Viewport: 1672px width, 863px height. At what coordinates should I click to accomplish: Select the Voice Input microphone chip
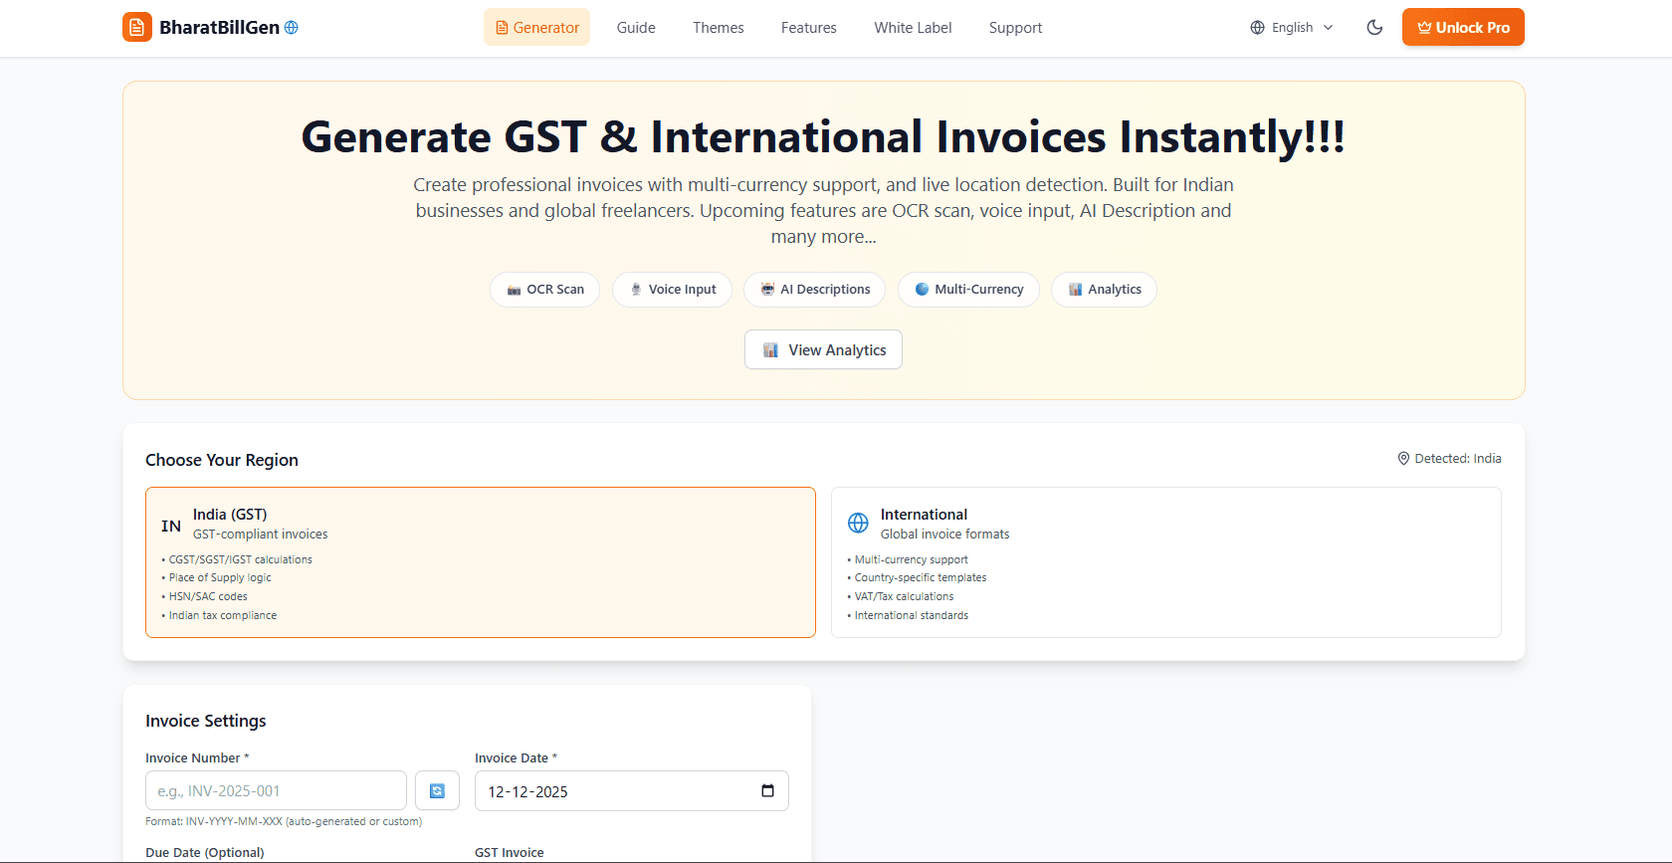[x=672, y=290]
